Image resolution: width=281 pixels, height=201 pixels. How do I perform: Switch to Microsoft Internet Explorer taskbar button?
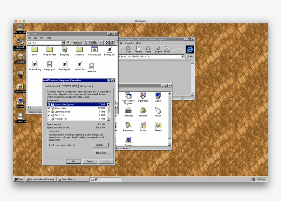pos(41,179)
